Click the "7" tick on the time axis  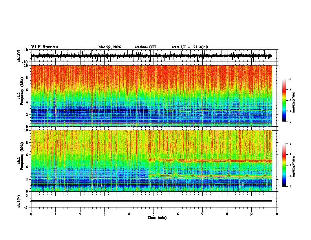click(203, 214)
